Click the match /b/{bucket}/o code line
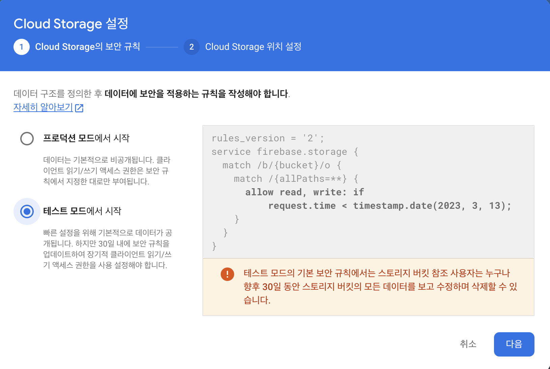 click(x=282, y=165)
